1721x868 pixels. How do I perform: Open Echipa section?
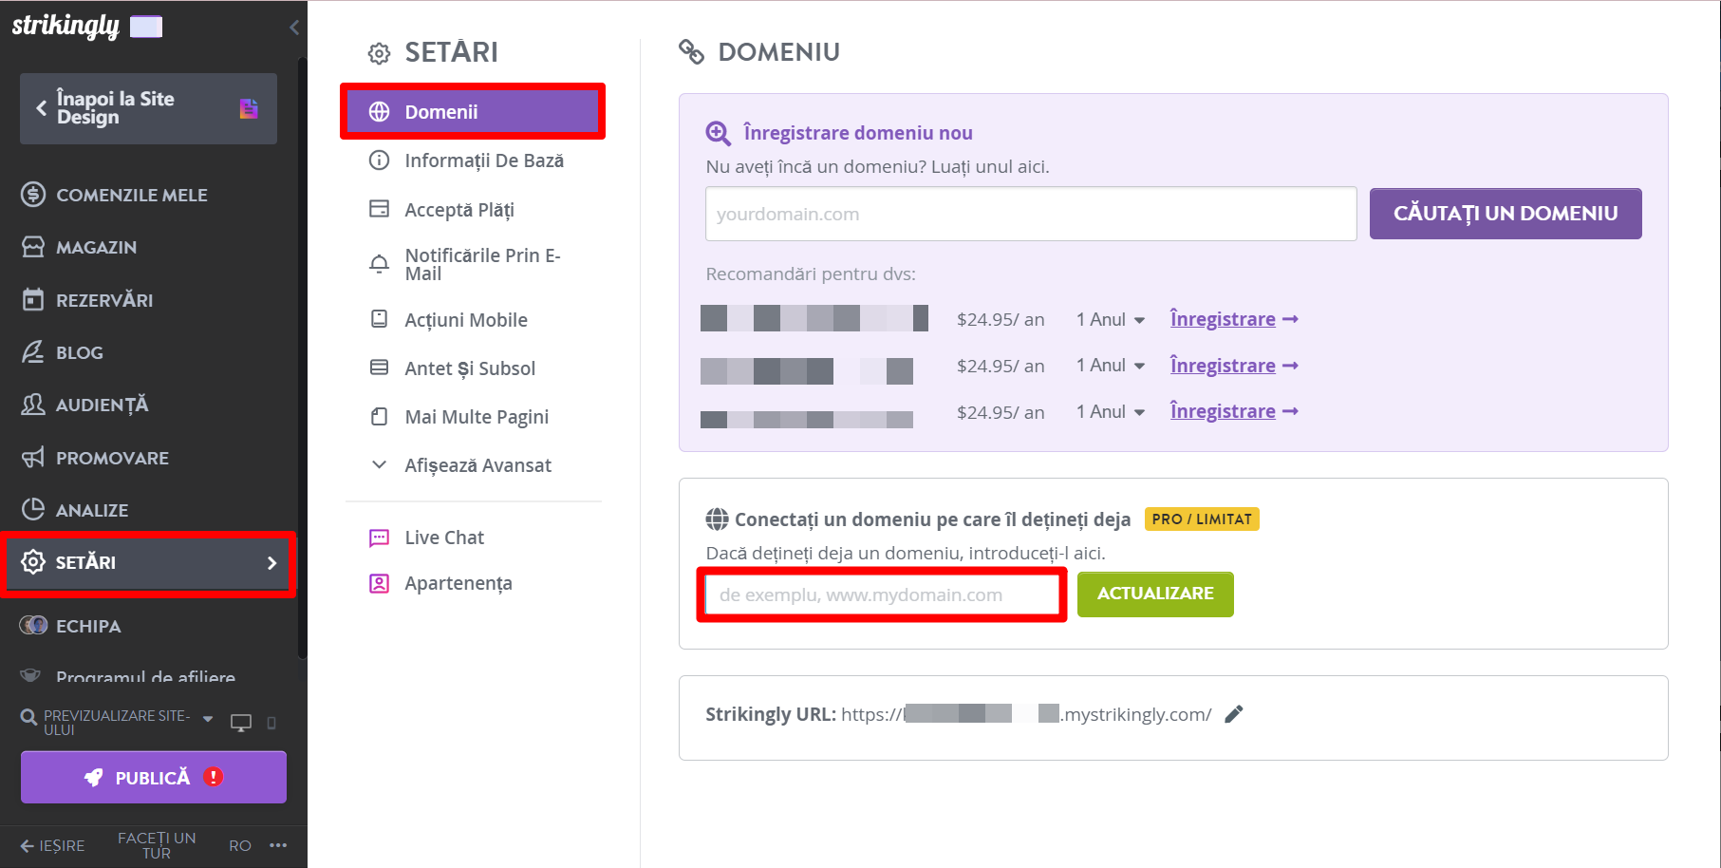[71, 626]
